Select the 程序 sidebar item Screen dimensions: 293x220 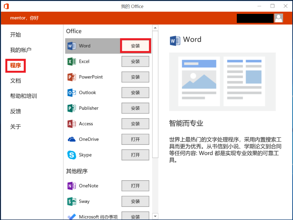coord(16,65)
